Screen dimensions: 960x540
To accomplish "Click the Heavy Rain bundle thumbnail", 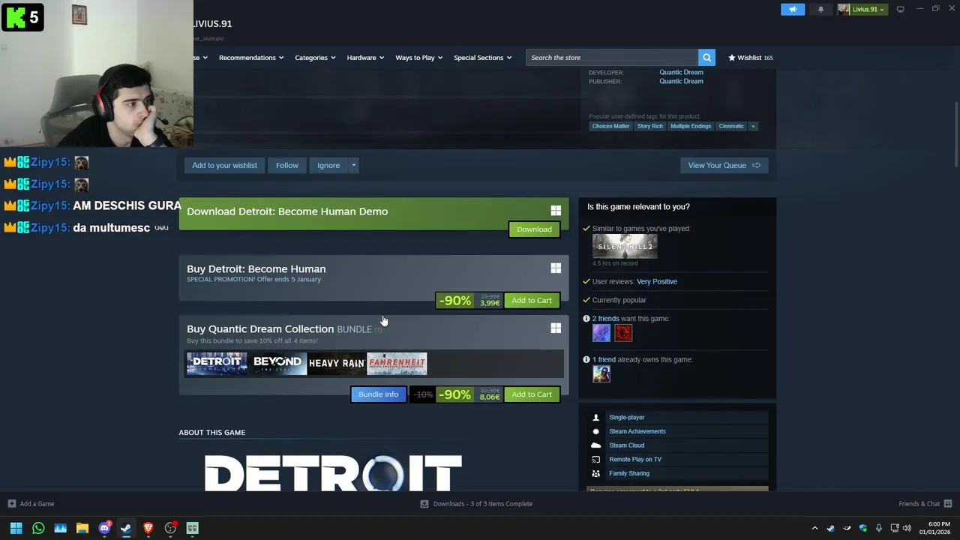I will [x=337, y=363].
